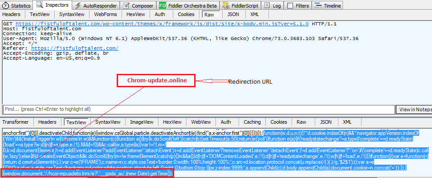Click the Composer pencil icon
The height and width of the screenshot is (178, 432).
click(x=126, y=6)
